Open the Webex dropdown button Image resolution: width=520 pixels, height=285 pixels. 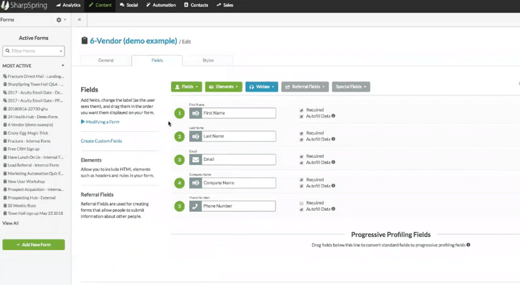[261, 86]
